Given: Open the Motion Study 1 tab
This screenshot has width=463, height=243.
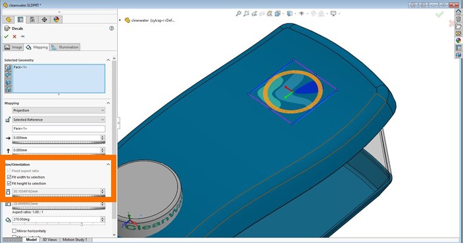Looking at the screenshot, I should point(75,240).
